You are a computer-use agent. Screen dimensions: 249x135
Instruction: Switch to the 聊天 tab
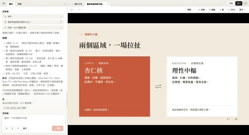(11, 4)
